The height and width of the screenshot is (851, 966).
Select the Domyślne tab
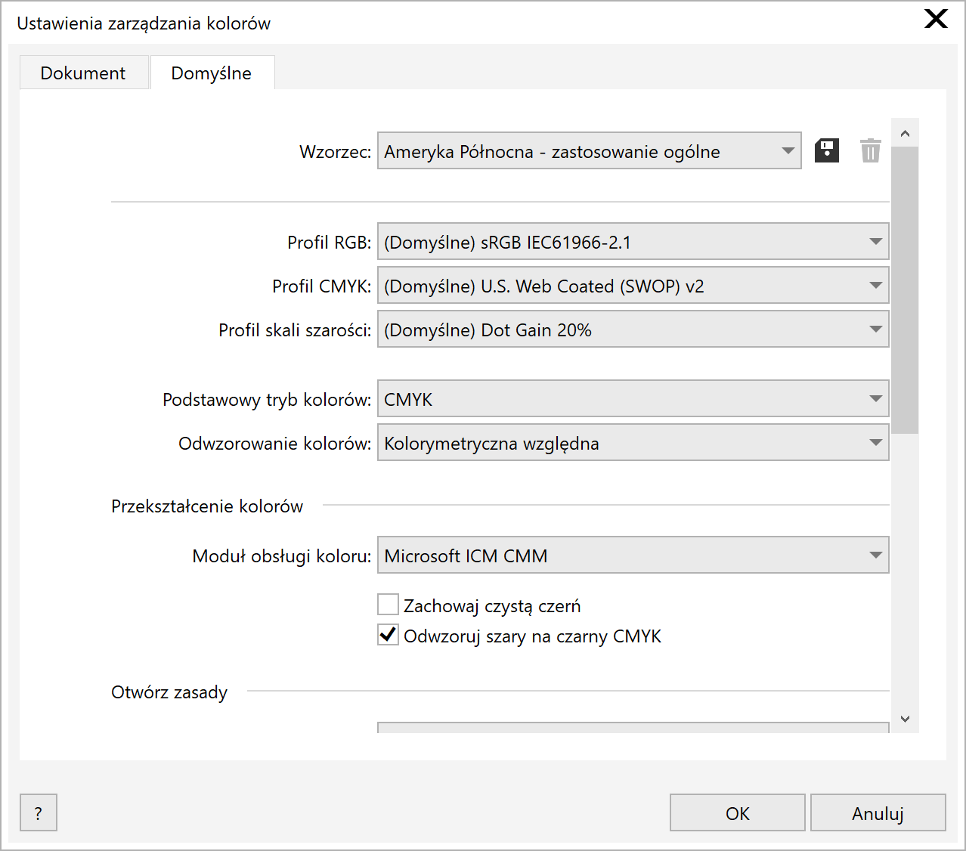pos(212,73)
